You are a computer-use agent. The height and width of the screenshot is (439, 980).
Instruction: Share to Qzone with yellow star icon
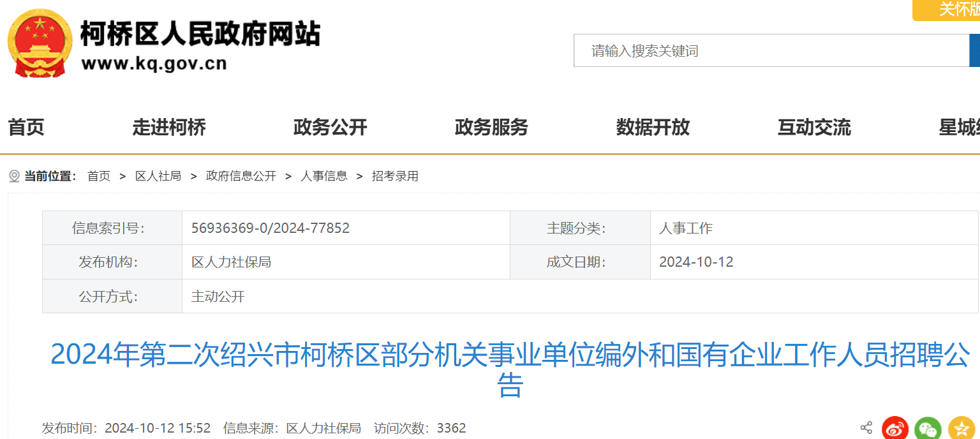961,429
